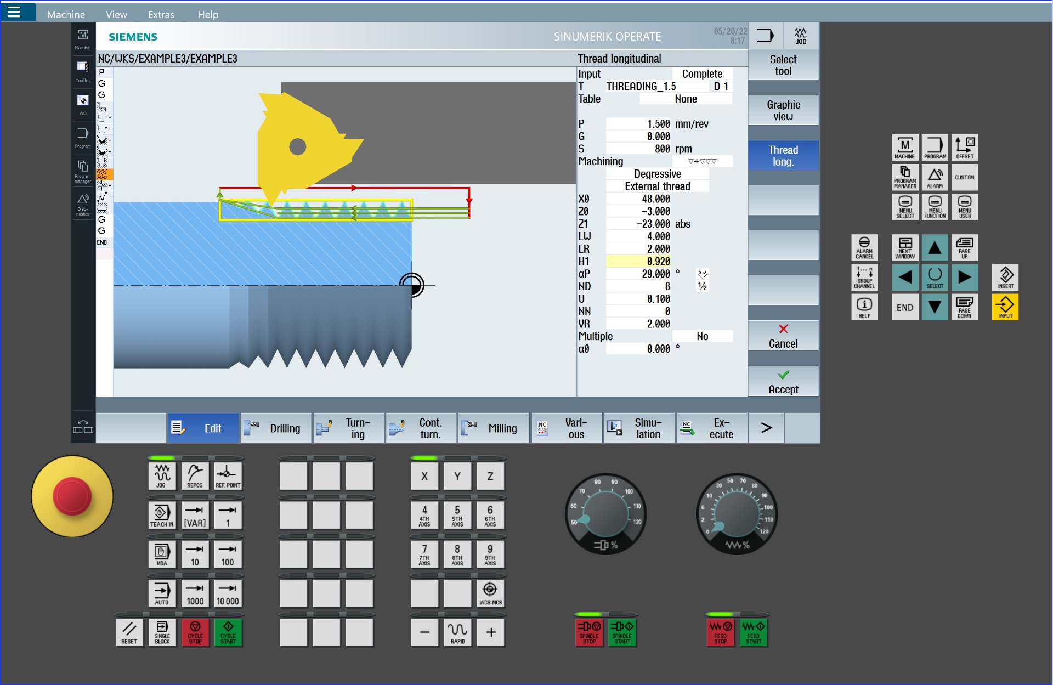Change the Degressive infeed selection
This screenshot has width=1053, height=685.
pyautogui.click(x=657, y=174)
